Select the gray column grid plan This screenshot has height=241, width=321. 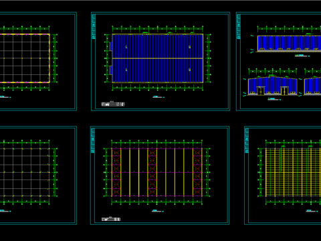pos(25,172)
